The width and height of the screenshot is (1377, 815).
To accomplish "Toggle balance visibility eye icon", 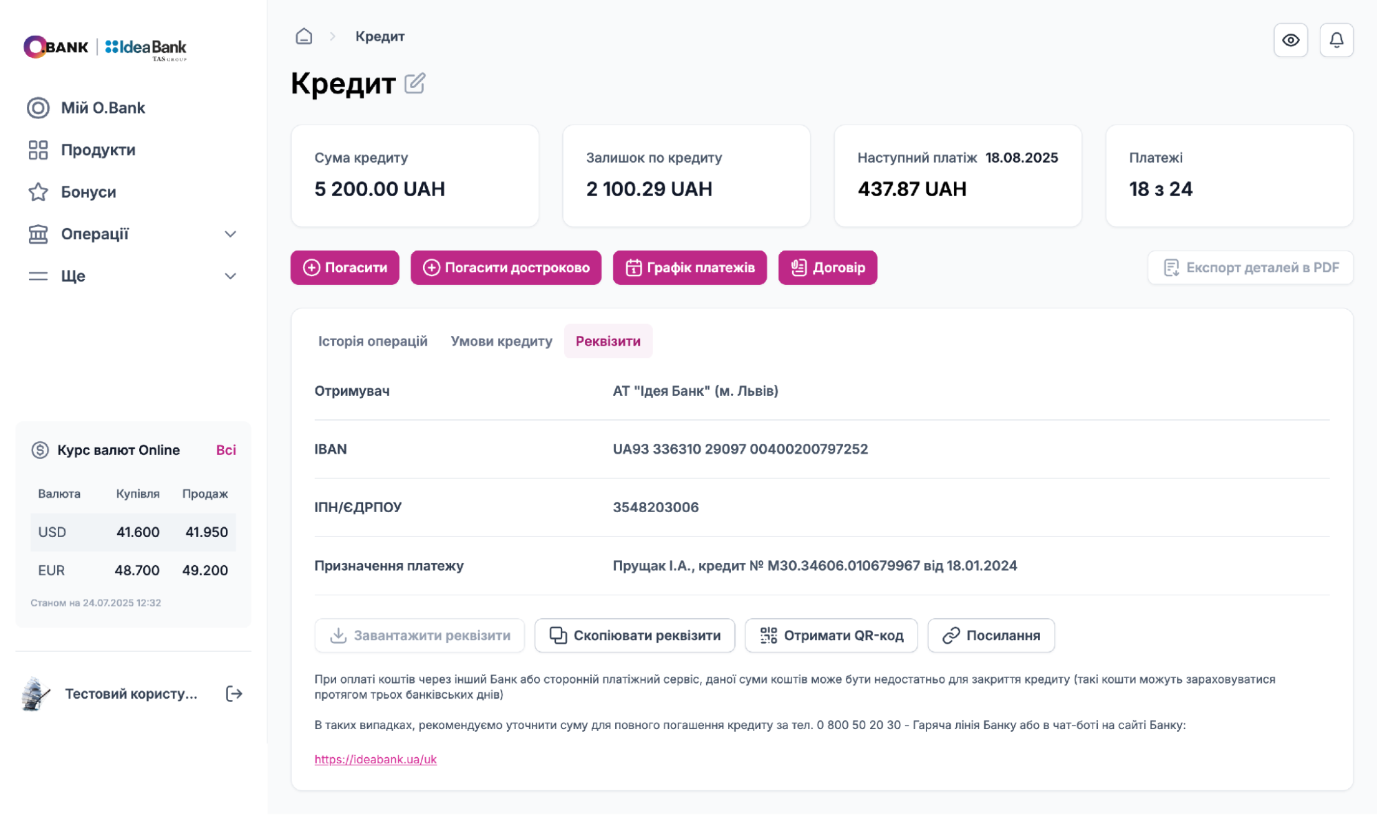I will coord(1290,40).
